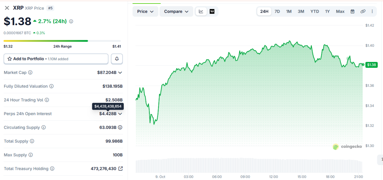The height and width of the screenshot is (180, 383).
Task: Select the 24H time range tab
Action: 264,11
